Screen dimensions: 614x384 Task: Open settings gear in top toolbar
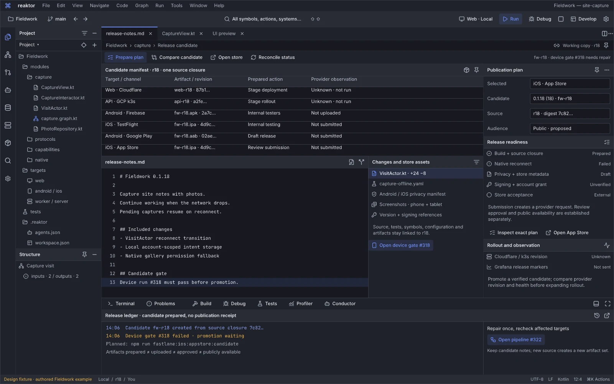coord(606,19)
